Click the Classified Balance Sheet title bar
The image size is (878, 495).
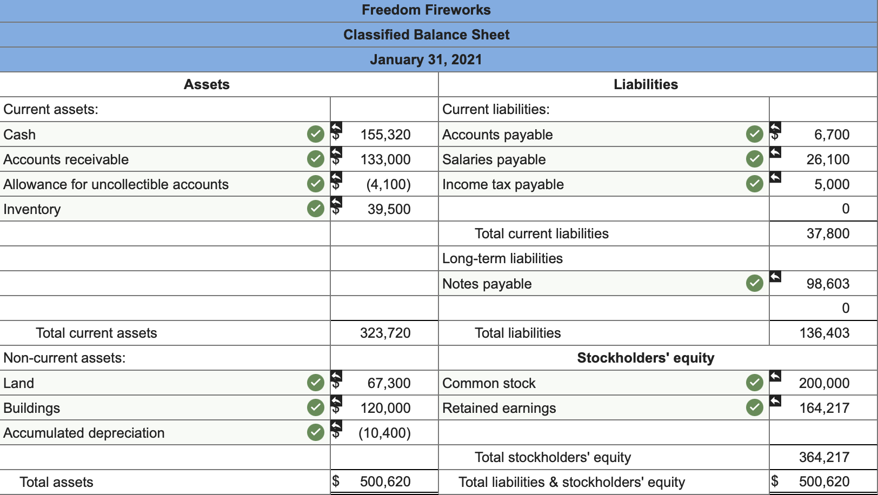point(426,35)
